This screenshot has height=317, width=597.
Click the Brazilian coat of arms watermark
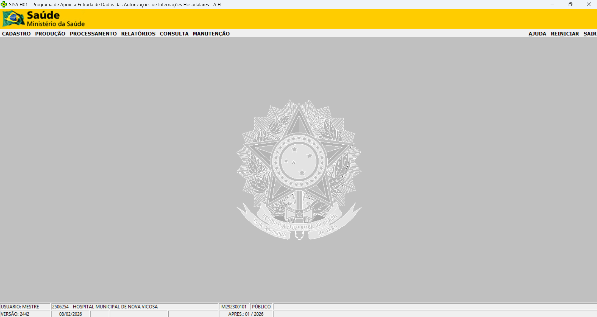pos(299,170)
